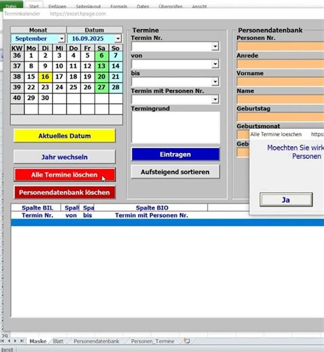Select Saturday 20 in the calendar
The width and height of the screenshot is (324, 352).
101,76
